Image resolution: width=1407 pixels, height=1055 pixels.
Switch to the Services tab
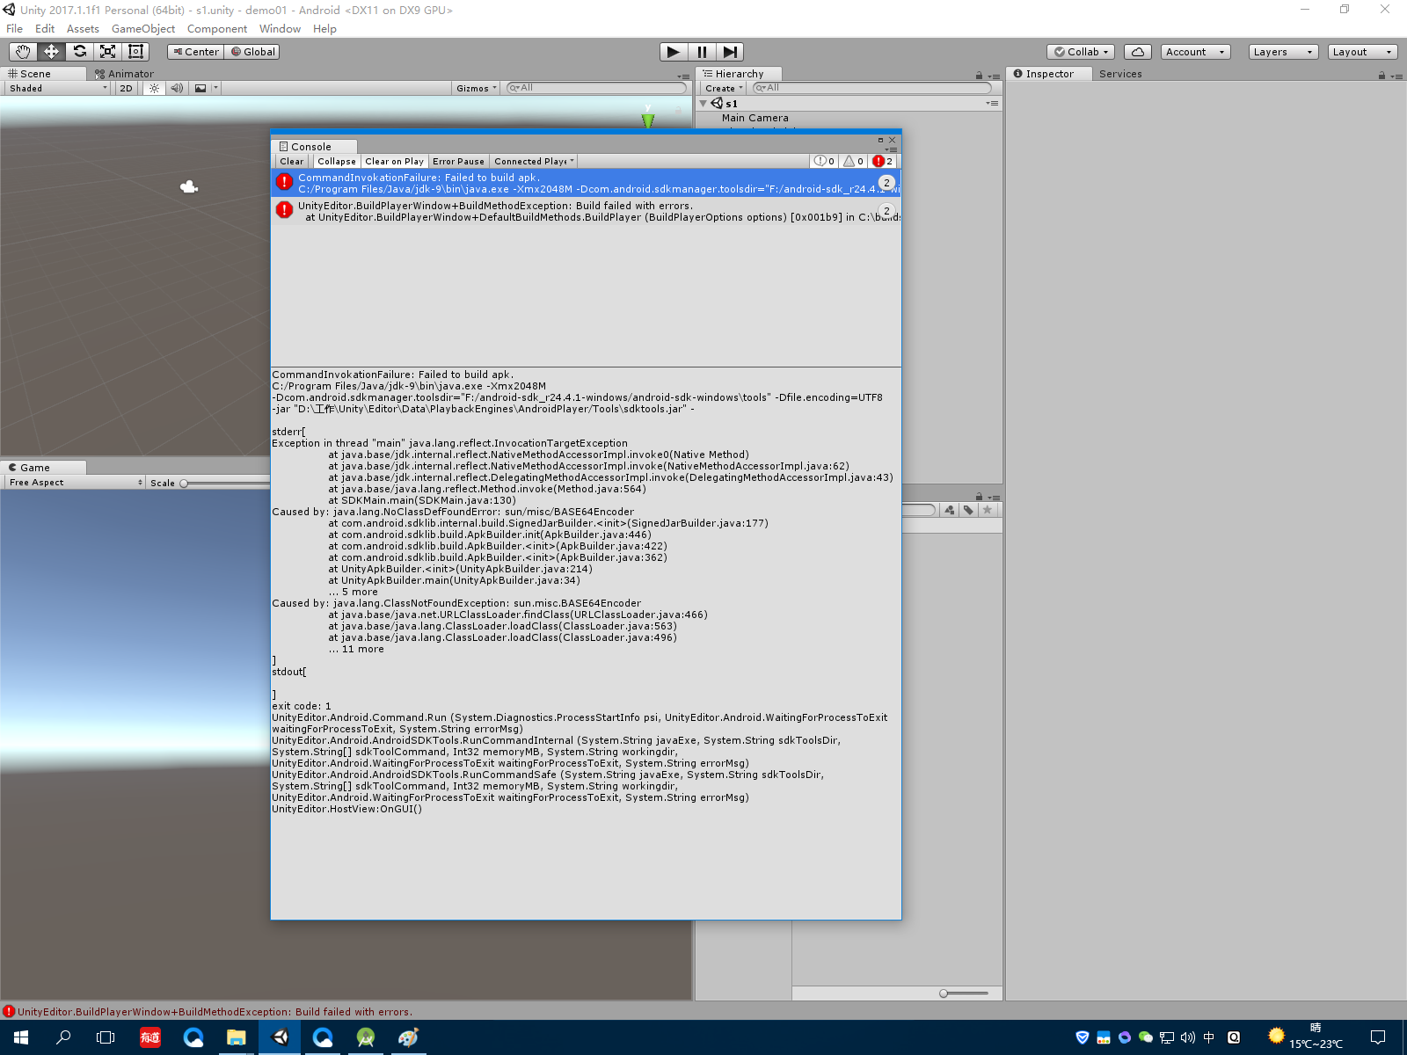point(1120,74)
